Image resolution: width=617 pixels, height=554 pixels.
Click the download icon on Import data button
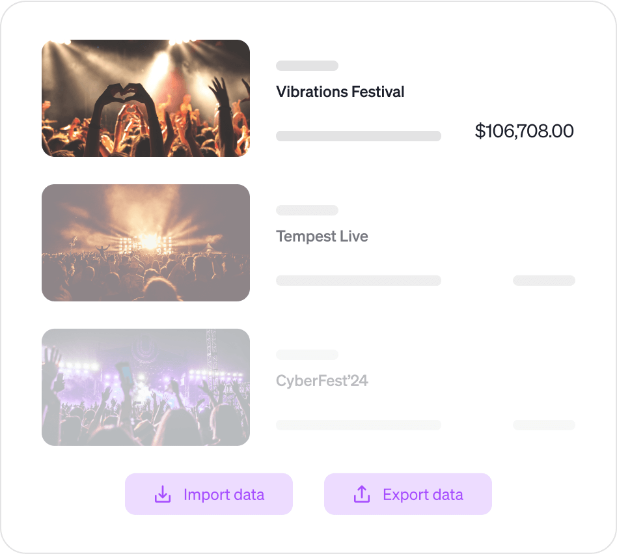pos(161,494)
